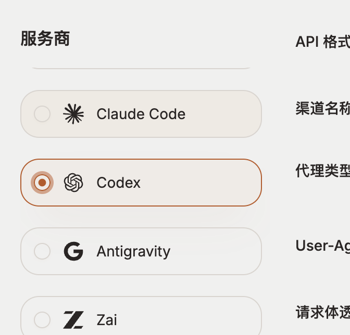Click the 渠道名称 field label
This screenshot has width=350, height=335.
[323, 108]
